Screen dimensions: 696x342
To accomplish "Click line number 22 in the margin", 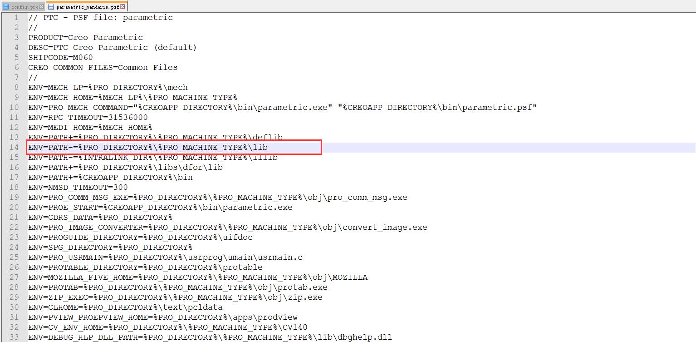I will point(14,228).
